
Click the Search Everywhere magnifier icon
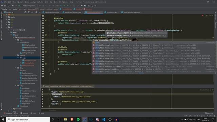coord(92,6)
